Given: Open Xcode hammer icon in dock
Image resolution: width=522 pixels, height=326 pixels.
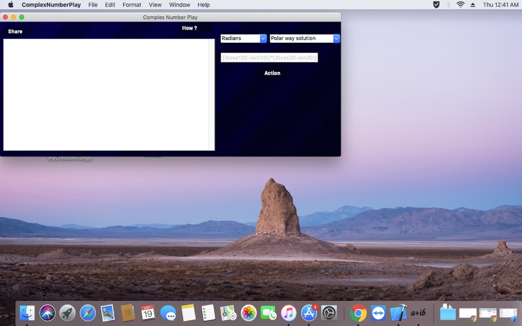Looking at the screenshot, I should point(398,313).
